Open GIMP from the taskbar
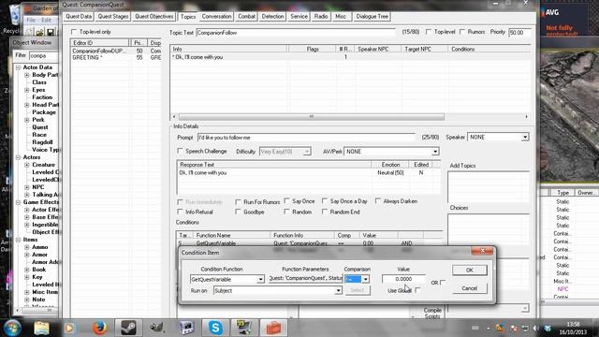 [x=157, y=328]
